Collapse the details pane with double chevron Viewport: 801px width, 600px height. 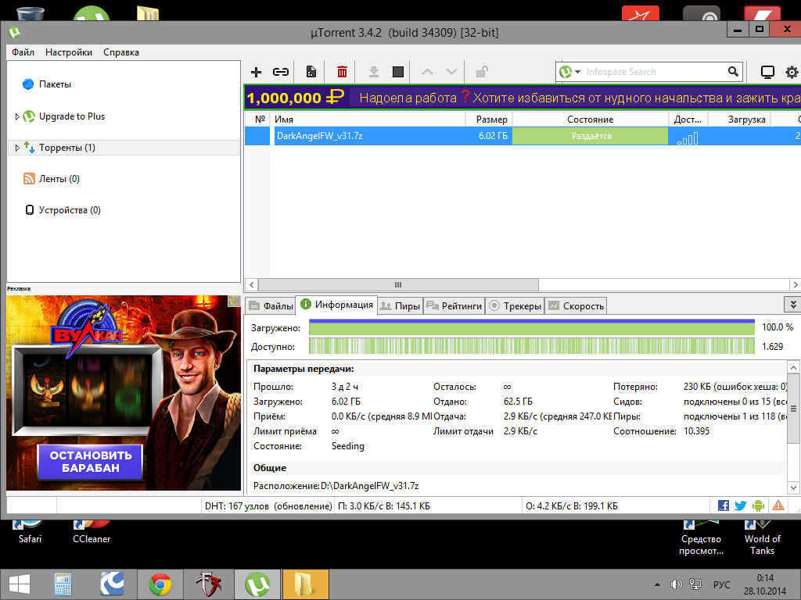793,305
